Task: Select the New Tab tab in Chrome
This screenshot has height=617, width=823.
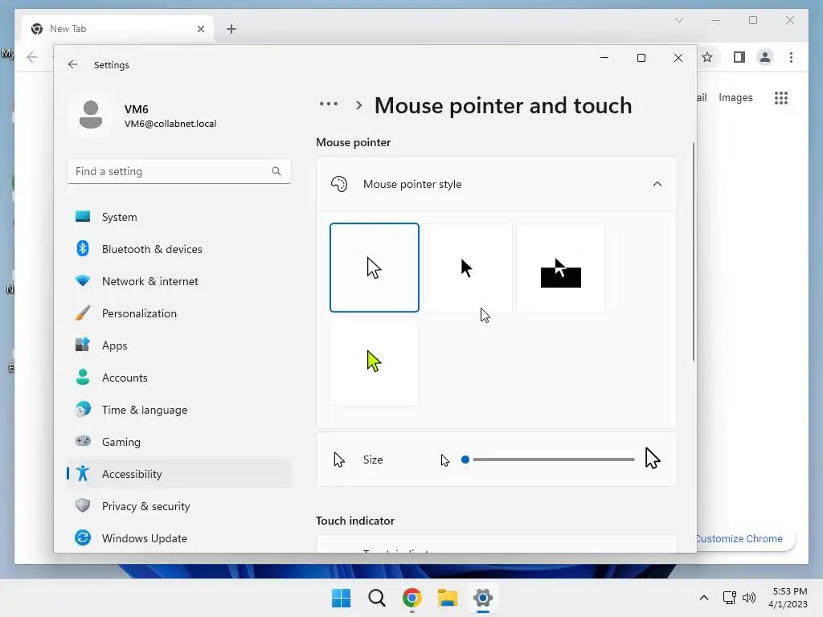Action: 117,29
